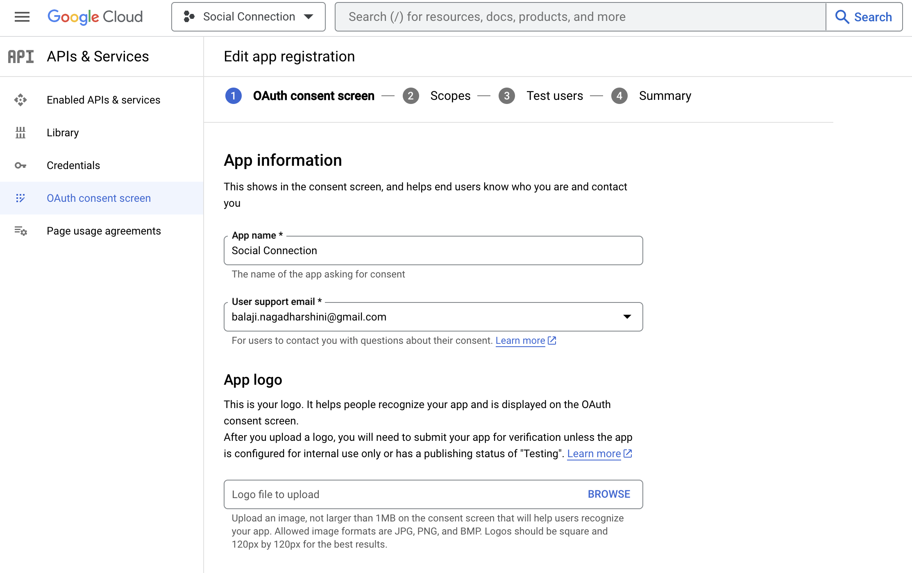Open Learn more link about support email
The height and width of the screenshot is (573, 912).
pos(520,341)
